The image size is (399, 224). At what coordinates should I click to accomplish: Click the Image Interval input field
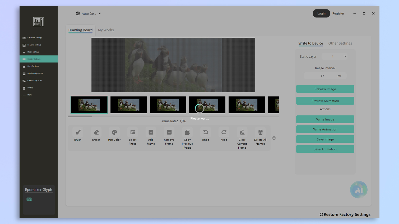[x=325, y=76]
